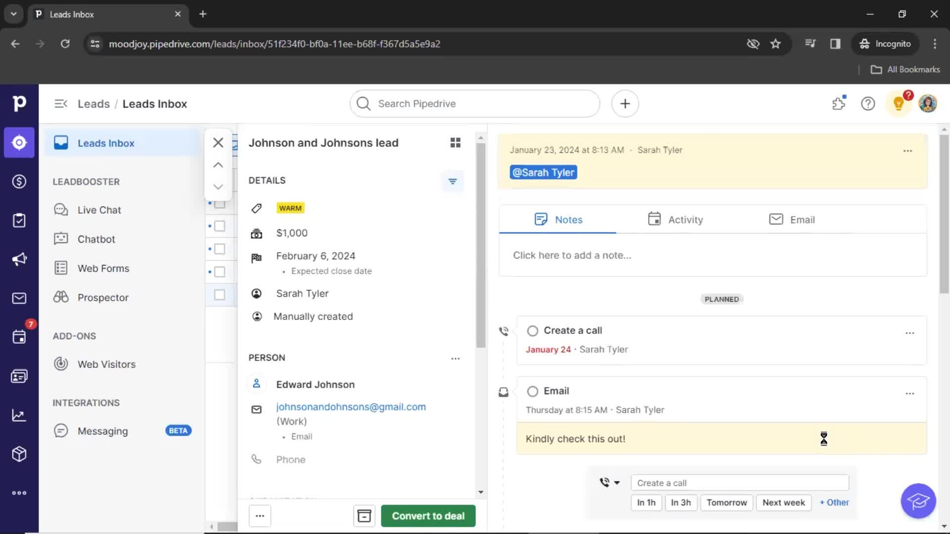Click the Prospector LeadBooster icon
Screen dimensions: 950x534
coord(61,297)
